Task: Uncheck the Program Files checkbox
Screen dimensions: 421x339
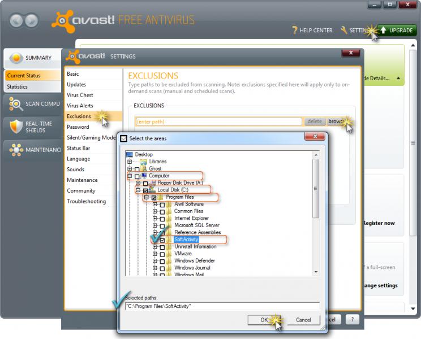Action: click(x=154, y=198)
